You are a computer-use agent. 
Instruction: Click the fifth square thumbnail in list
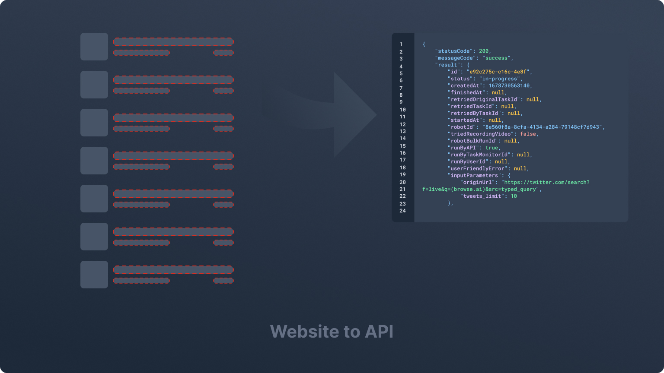pos(94,198)
